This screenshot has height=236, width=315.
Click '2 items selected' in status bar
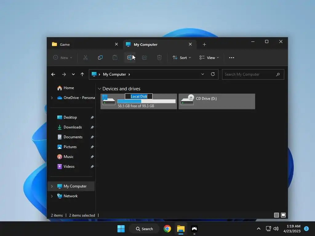pyautogui.click(x=82, y=215)
